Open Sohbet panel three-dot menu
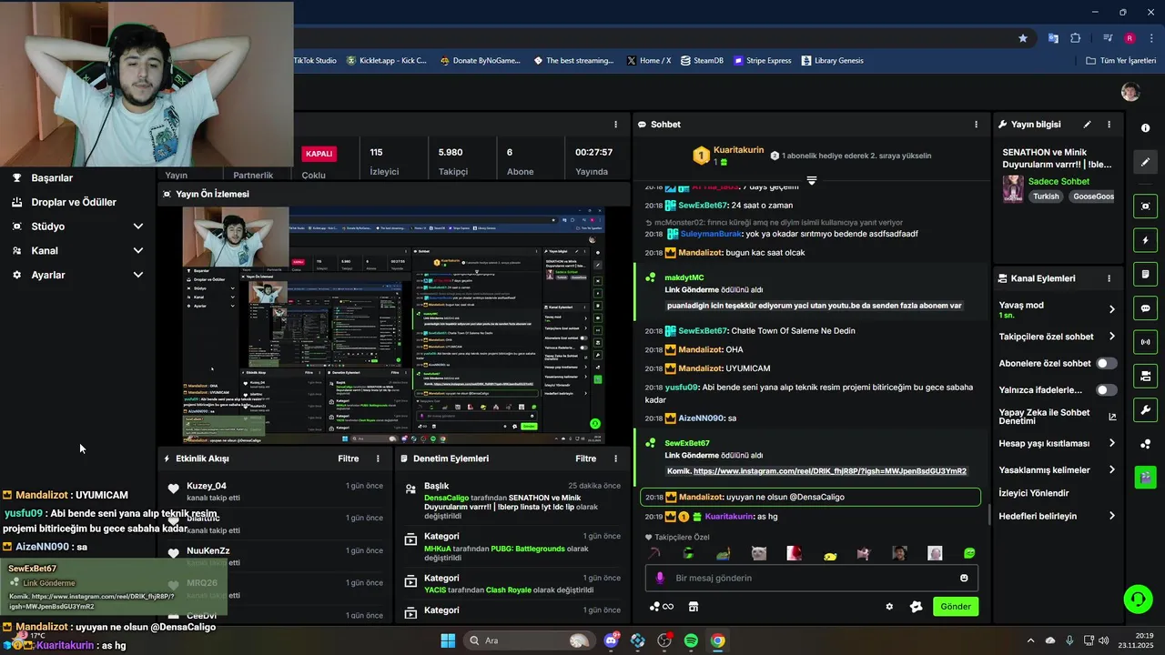The width and height of the screenshot is (1165, 655). pos(977,125)
